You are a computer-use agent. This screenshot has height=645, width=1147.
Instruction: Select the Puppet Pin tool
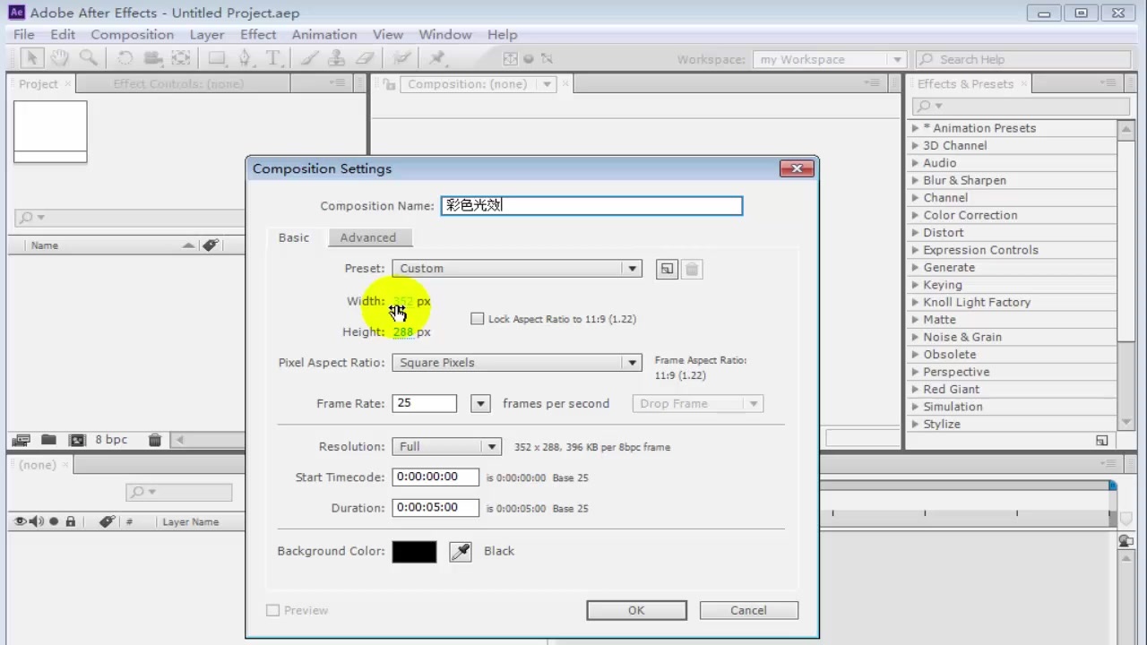[436, 58]
